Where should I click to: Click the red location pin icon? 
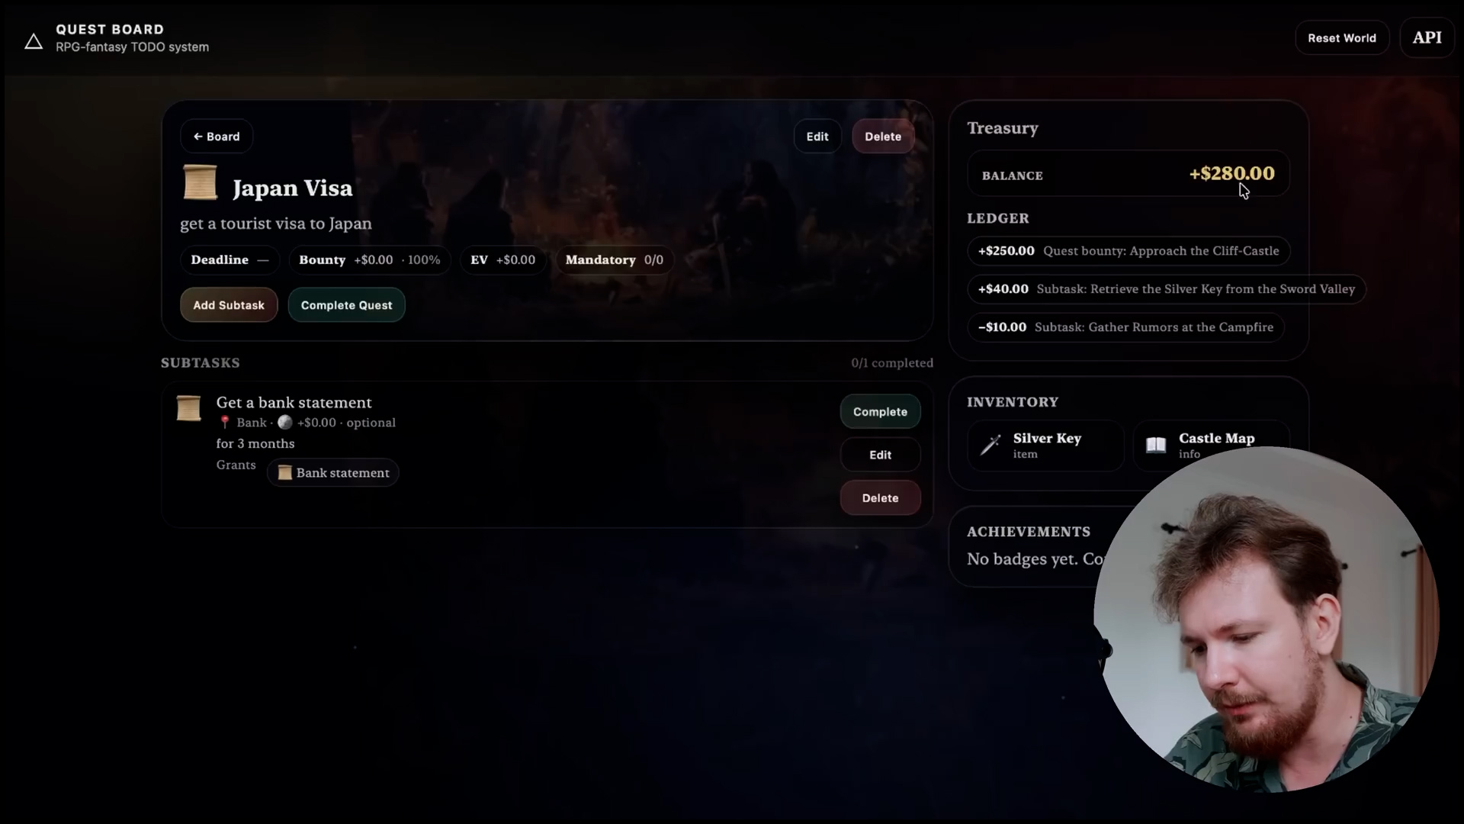224,422
